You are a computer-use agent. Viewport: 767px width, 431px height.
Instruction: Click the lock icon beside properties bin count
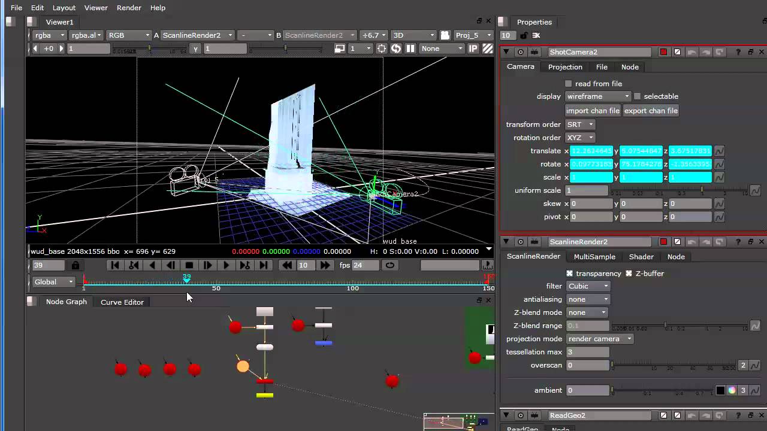[524, 36]
